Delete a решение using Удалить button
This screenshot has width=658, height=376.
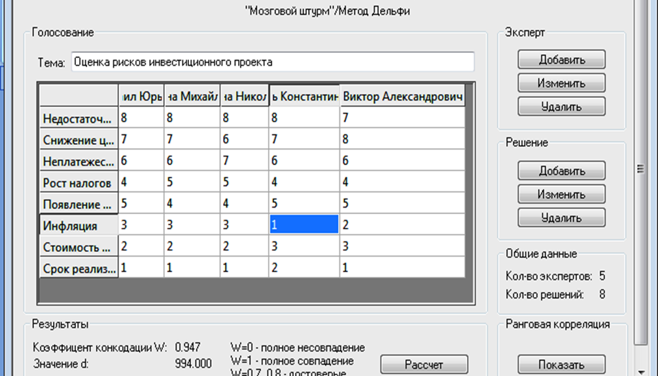pyautogui.click(x=561, y=217)
